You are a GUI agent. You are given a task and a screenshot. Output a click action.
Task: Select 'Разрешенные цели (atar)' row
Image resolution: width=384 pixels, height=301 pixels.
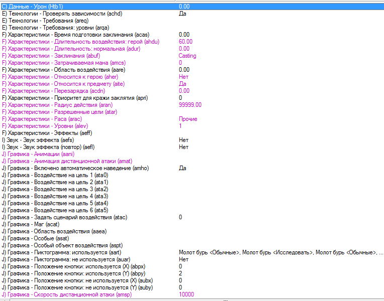click(192, 112)
